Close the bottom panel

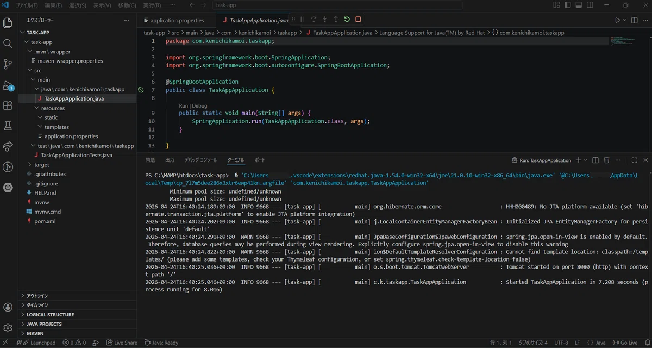tap(645, 160)
